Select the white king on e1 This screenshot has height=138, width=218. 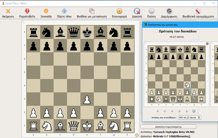click(x=87, y=126)
